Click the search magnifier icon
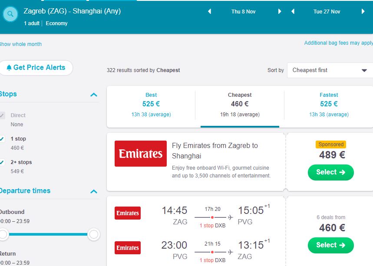This screenshot has height=266, width=373. [x=10, y=14]
